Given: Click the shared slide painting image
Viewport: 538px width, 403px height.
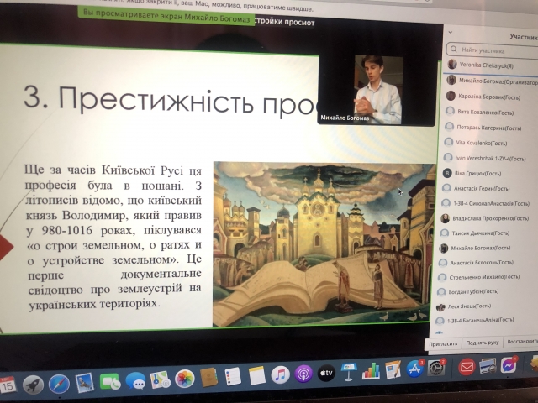Looking at the screenshot, I should click(324, 244).
